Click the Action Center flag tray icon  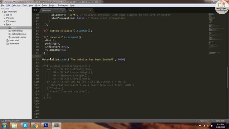coord(200,126)
